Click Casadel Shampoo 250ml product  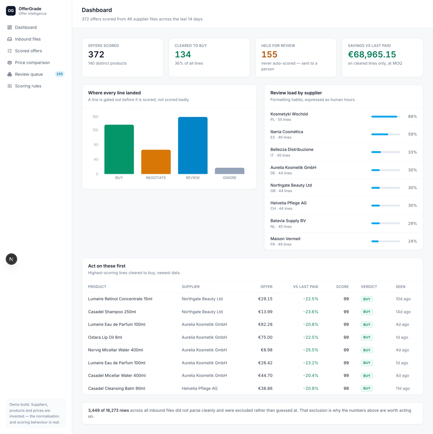pos(112,312)
